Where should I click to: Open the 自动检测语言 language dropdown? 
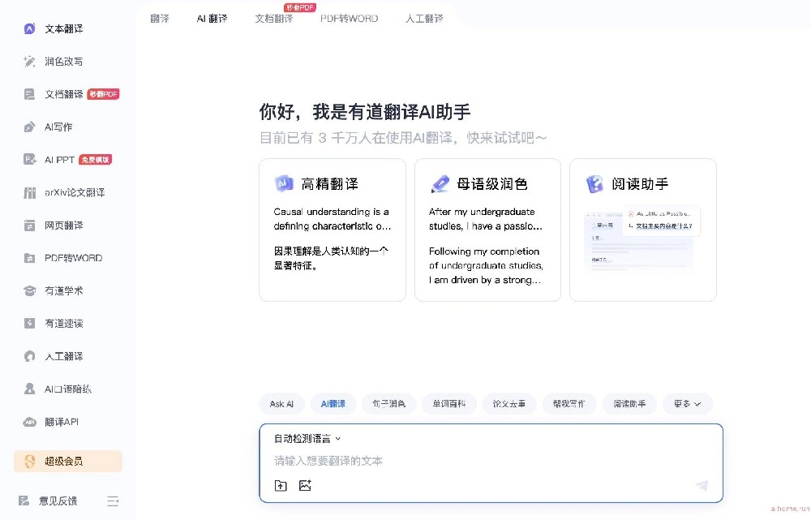(x=306, y=438)
